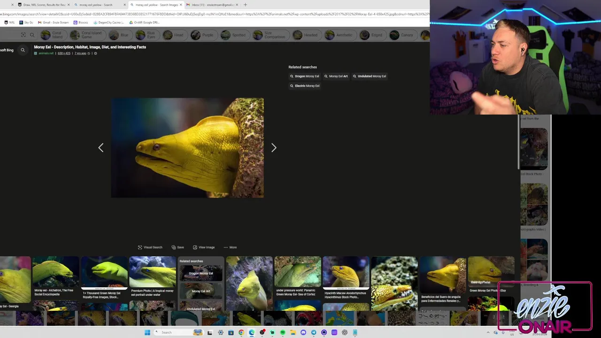Open Task View on taskbar
The width and height of the screenshot is (601, 338).
pos(209,332)
